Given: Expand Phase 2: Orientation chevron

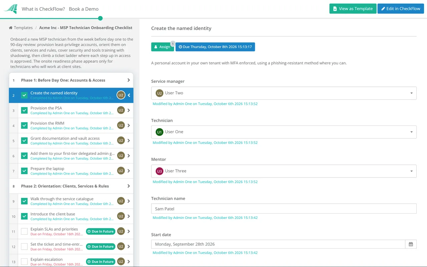Looking at the screenshot, I should pos(128,186).
